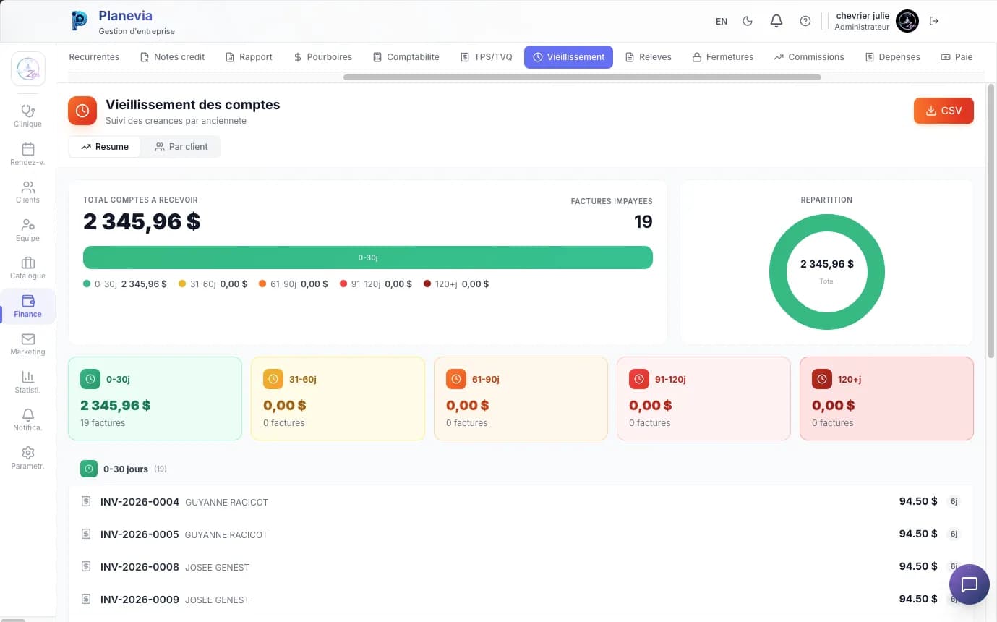The image size is (997, 622).
Task: Open the Commissions tab
Action: pos(808,57)
